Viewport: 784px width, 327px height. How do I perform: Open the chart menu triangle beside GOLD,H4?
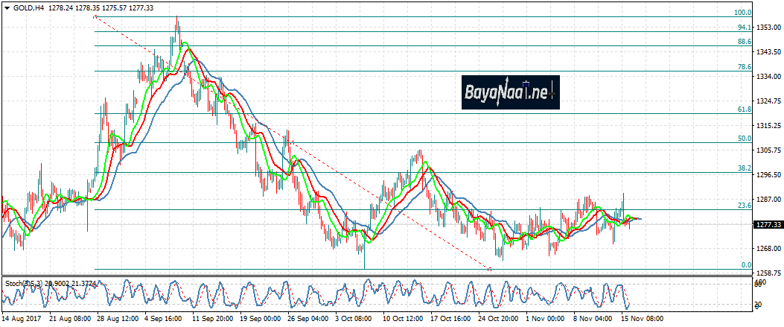point(7,7)
